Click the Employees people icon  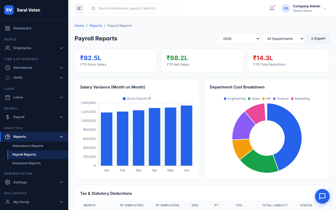pos(8,48)
